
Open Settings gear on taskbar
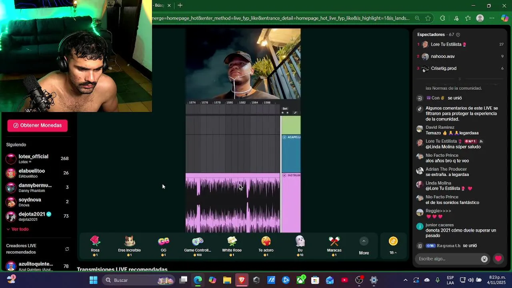pyautogui.click(x=374, y=280)
